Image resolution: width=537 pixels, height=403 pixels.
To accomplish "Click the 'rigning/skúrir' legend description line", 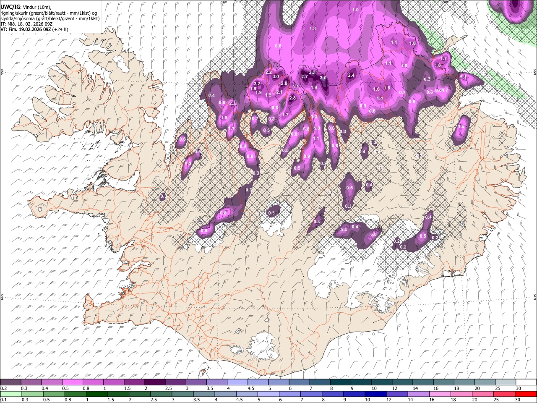I will 49,13.
